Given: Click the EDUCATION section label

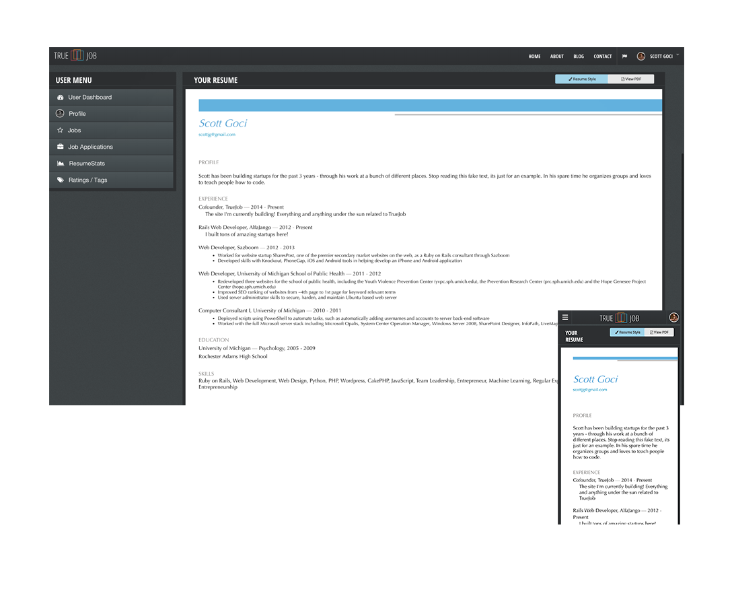Looking at the screenshot, I should click(x=213, y=340).
